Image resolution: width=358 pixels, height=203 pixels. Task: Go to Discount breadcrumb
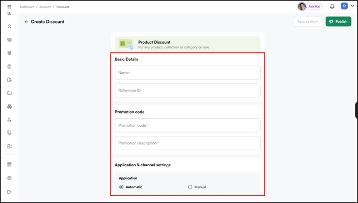(x=45, y=7)
